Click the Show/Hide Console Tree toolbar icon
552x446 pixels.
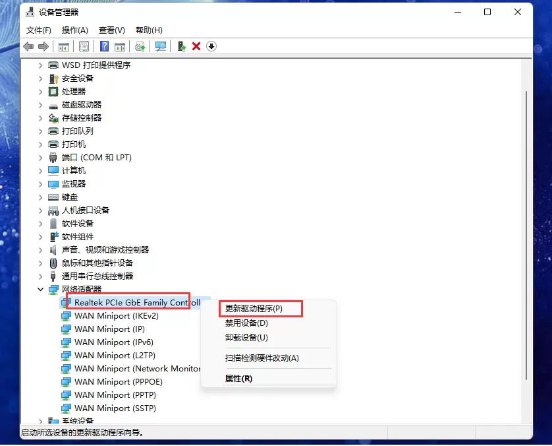pos(64,46)
